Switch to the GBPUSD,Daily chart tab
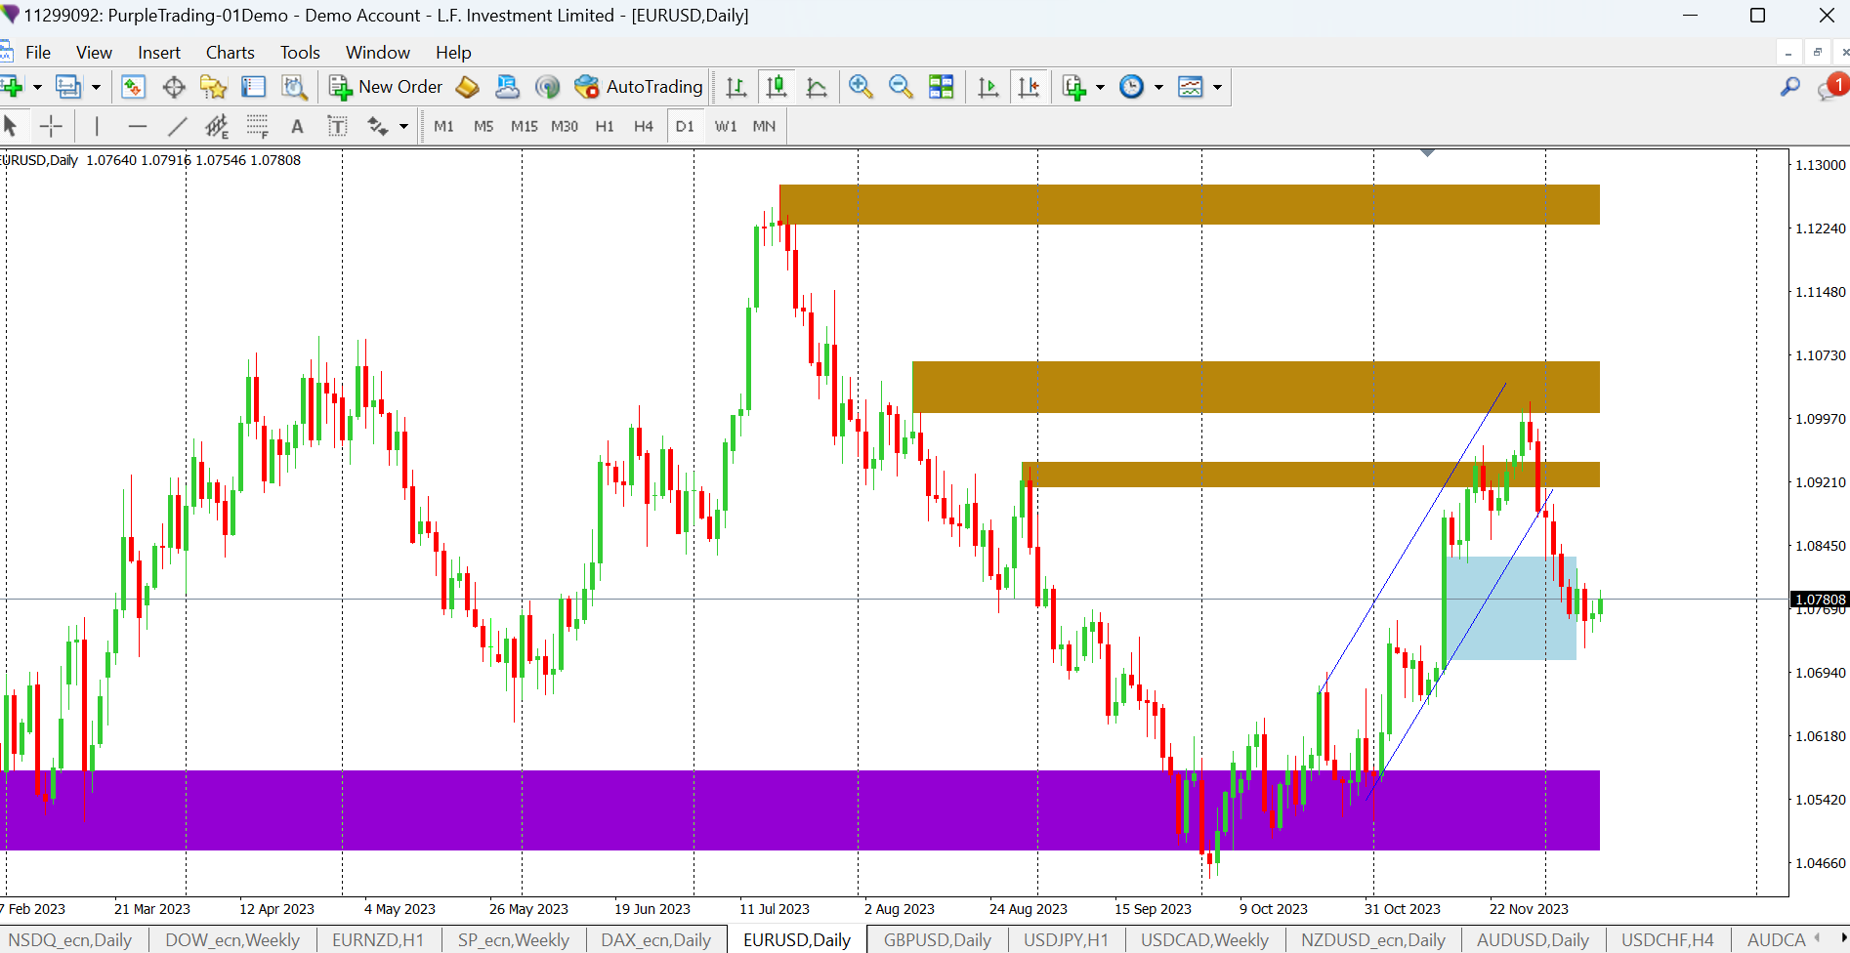 point(937,939)
